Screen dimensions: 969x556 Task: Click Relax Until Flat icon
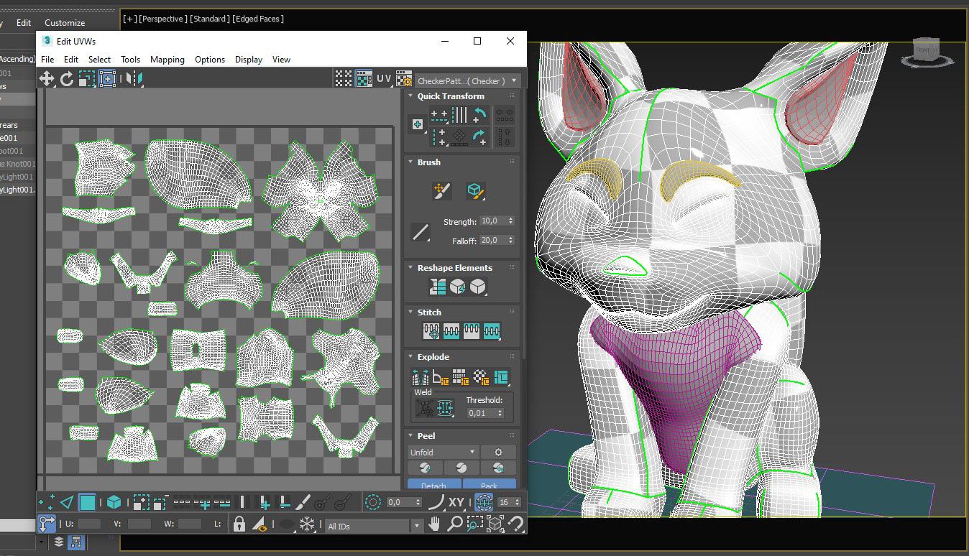(457, 287)
